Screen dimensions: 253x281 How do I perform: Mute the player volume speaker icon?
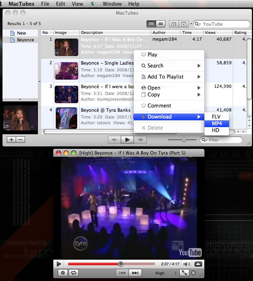pyautogui.click(x=187, y=264)
